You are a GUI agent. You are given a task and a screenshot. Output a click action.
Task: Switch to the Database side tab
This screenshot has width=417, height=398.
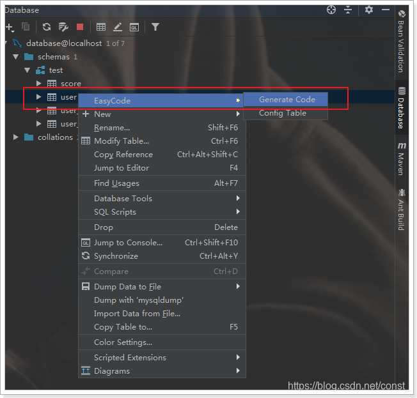pos(402,107)
